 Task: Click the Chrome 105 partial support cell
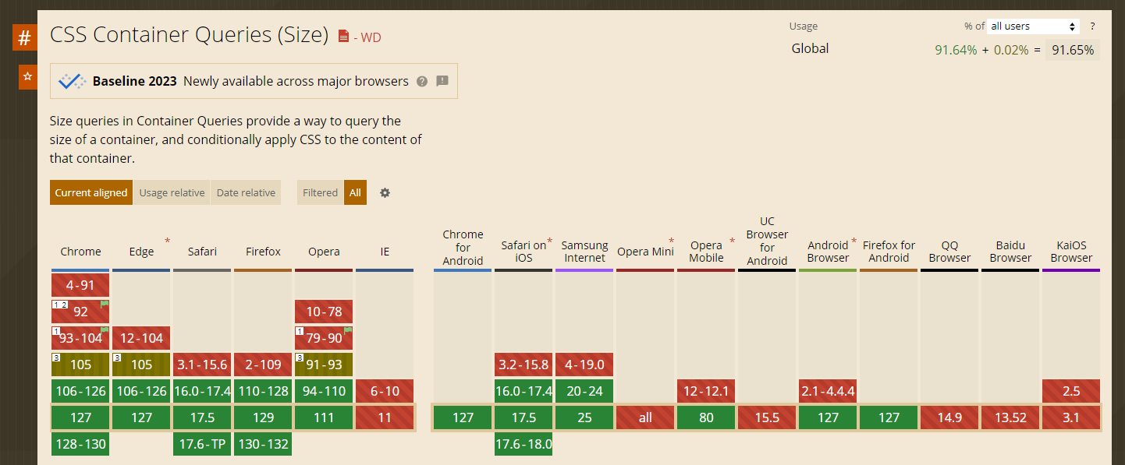[x=80, y=365]
